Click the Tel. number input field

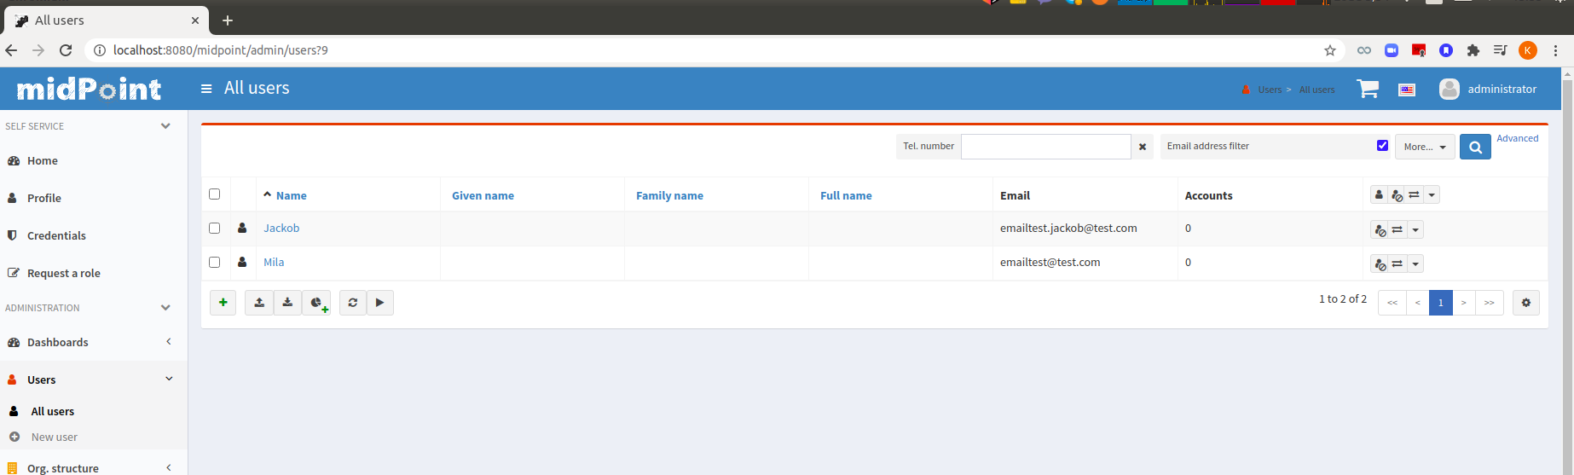[x=1045, y=147]
